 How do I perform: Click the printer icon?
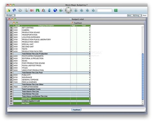(x=20, y=10)
